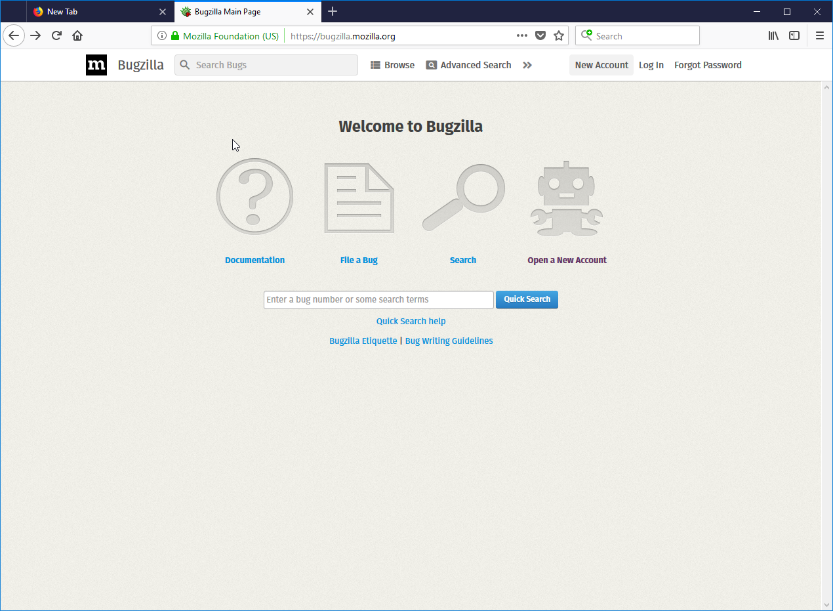
Task: Open Bug Writing Guidelines link
Action: (x=449, y=341)
